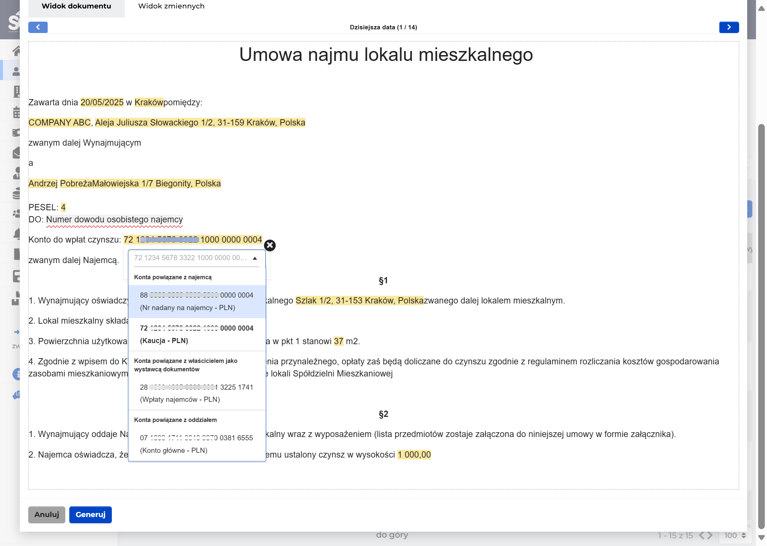Viewport: 767px width, 546px height.
Task: Go to the previous variable with the left arrow
Action: coord(38,27)
